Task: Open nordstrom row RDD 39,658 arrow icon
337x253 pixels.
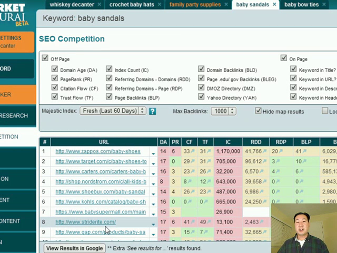Action: coord(264,181)
